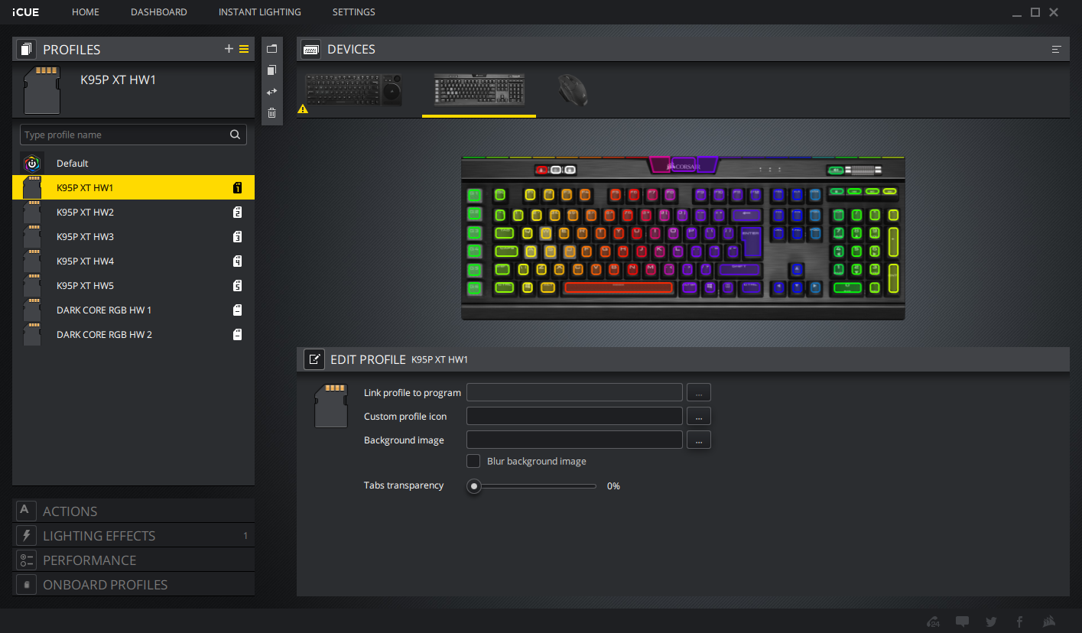This screenshot has width=1082, height=633.
Task: Open the Twitter bird icon
Action: click(991, 622)
